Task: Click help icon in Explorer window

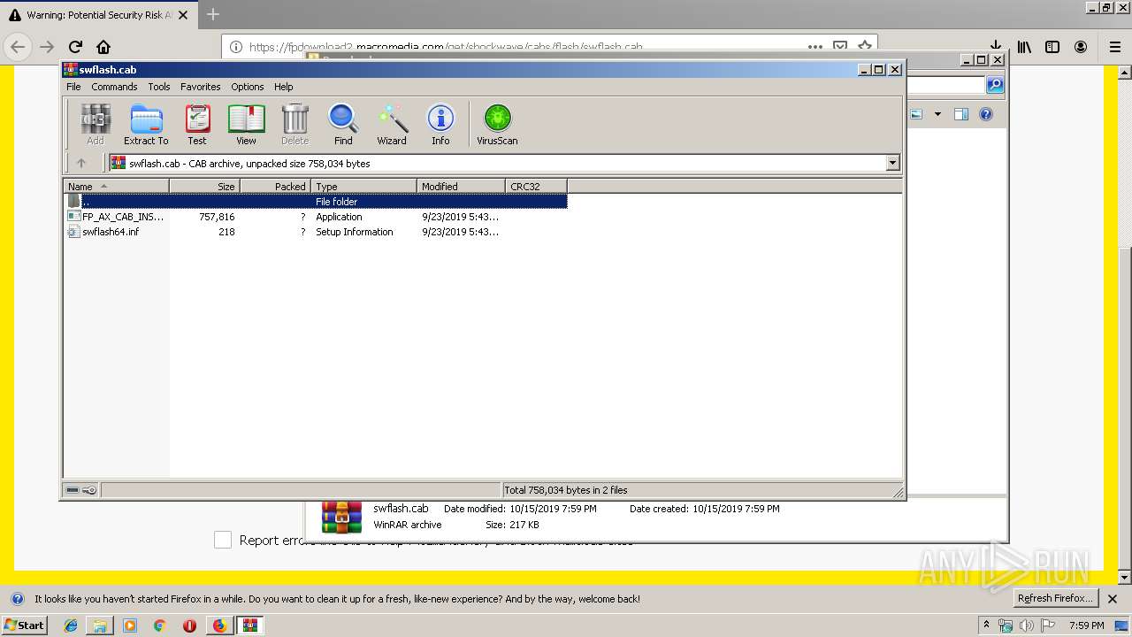Action: point(986,114)
